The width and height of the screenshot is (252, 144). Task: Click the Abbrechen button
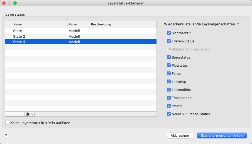coord(180,135)
